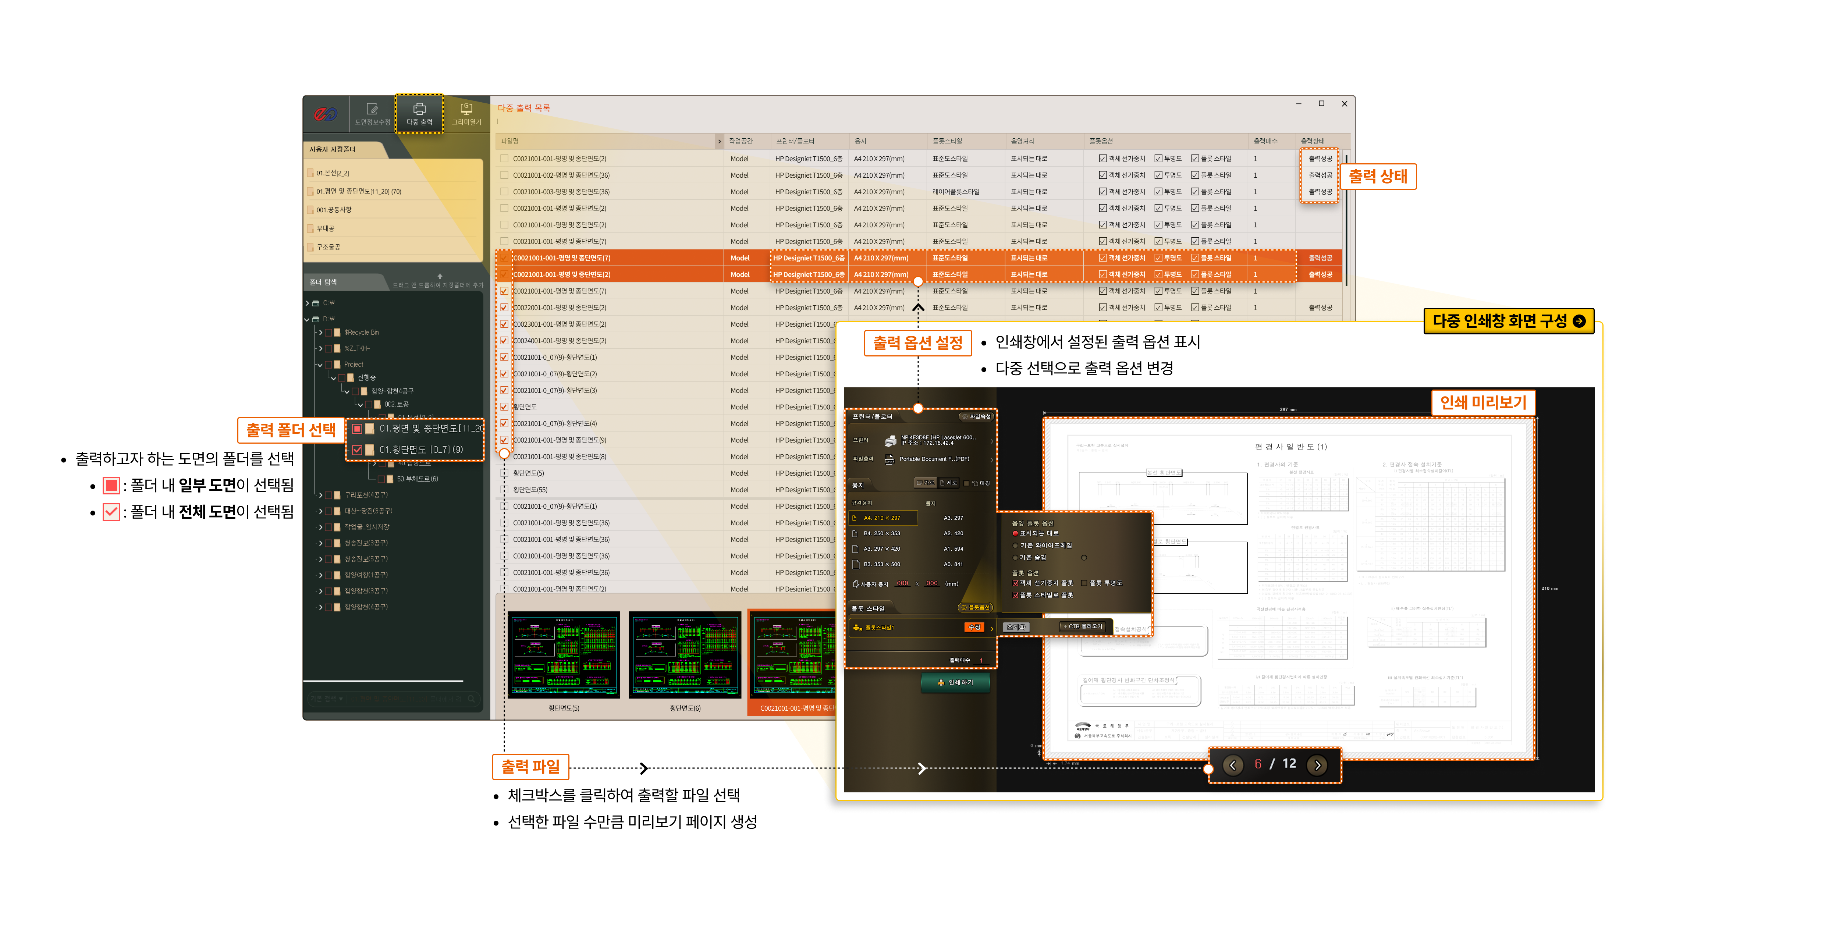Expand the C:\ drive tree node
This screenshot has width=1843, height=927.
(x=308, y=303)
